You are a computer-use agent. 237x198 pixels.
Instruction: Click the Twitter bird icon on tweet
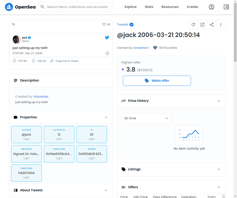point(107,38)
